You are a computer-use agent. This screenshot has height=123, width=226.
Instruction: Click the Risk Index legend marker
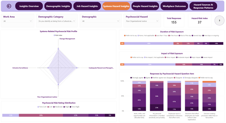point(54,35)
